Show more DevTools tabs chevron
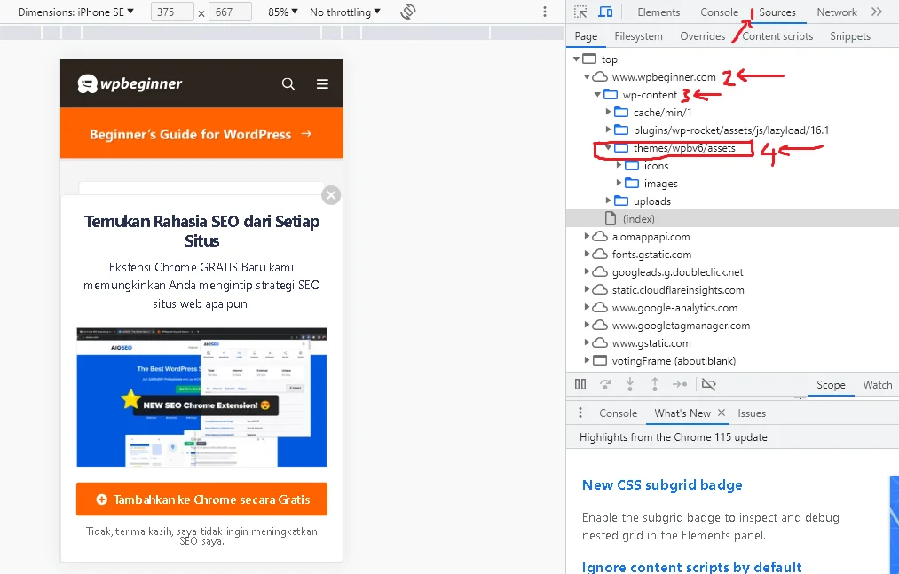 [x=877, y=12]
